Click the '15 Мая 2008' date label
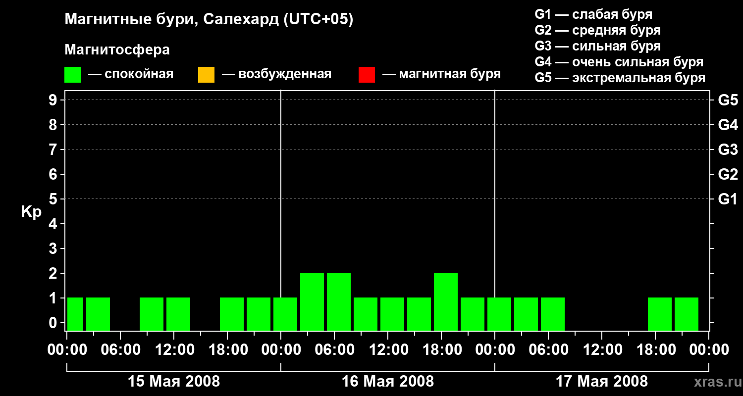 [174, 382]
